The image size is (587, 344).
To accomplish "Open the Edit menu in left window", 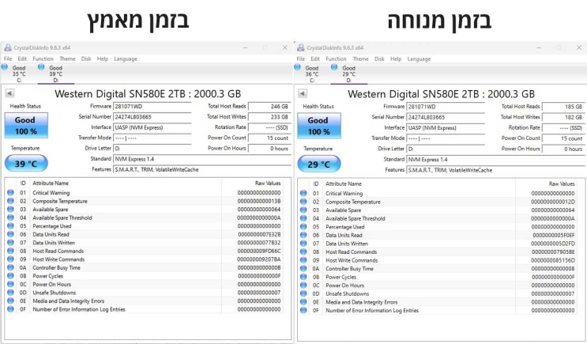I will pyautogui.click(x=22, y=59).
